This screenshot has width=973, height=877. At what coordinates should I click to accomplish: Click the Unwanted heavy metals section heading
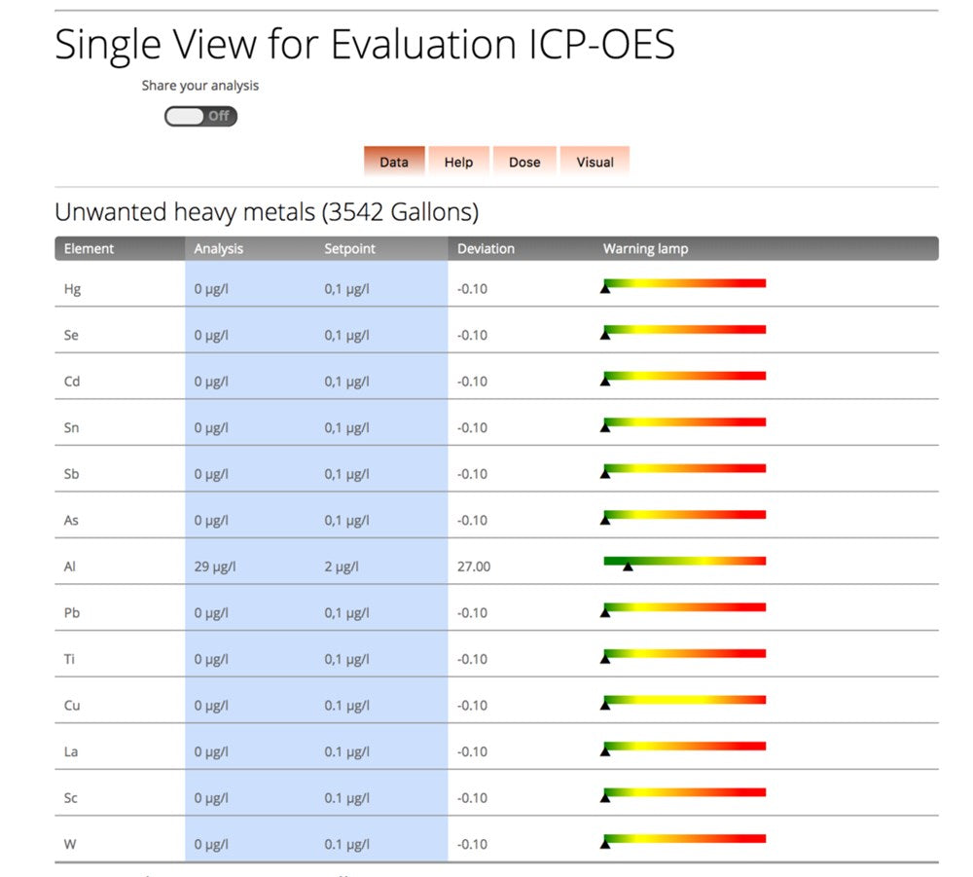click(x=266, y=211)
